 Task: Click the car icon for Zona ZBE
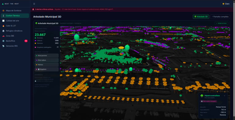pos(3,36)
